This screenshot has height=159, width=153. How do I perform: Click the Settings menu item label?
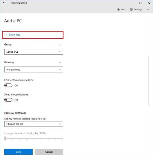click(138, 10)
